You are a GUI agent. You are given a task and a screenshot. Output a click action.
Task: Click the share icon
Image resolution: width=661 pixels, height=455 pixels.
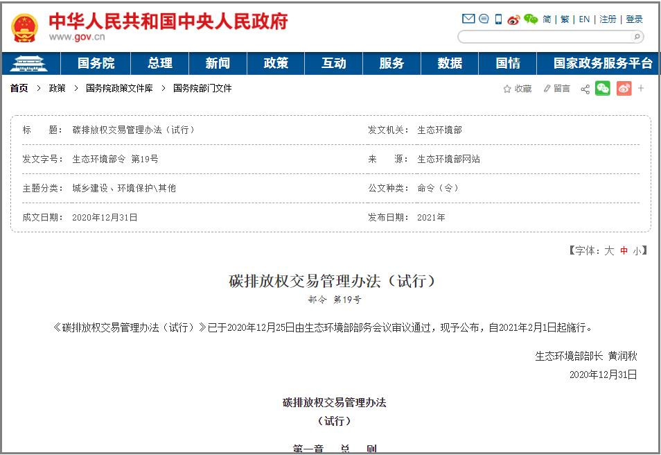click(585, 89)
